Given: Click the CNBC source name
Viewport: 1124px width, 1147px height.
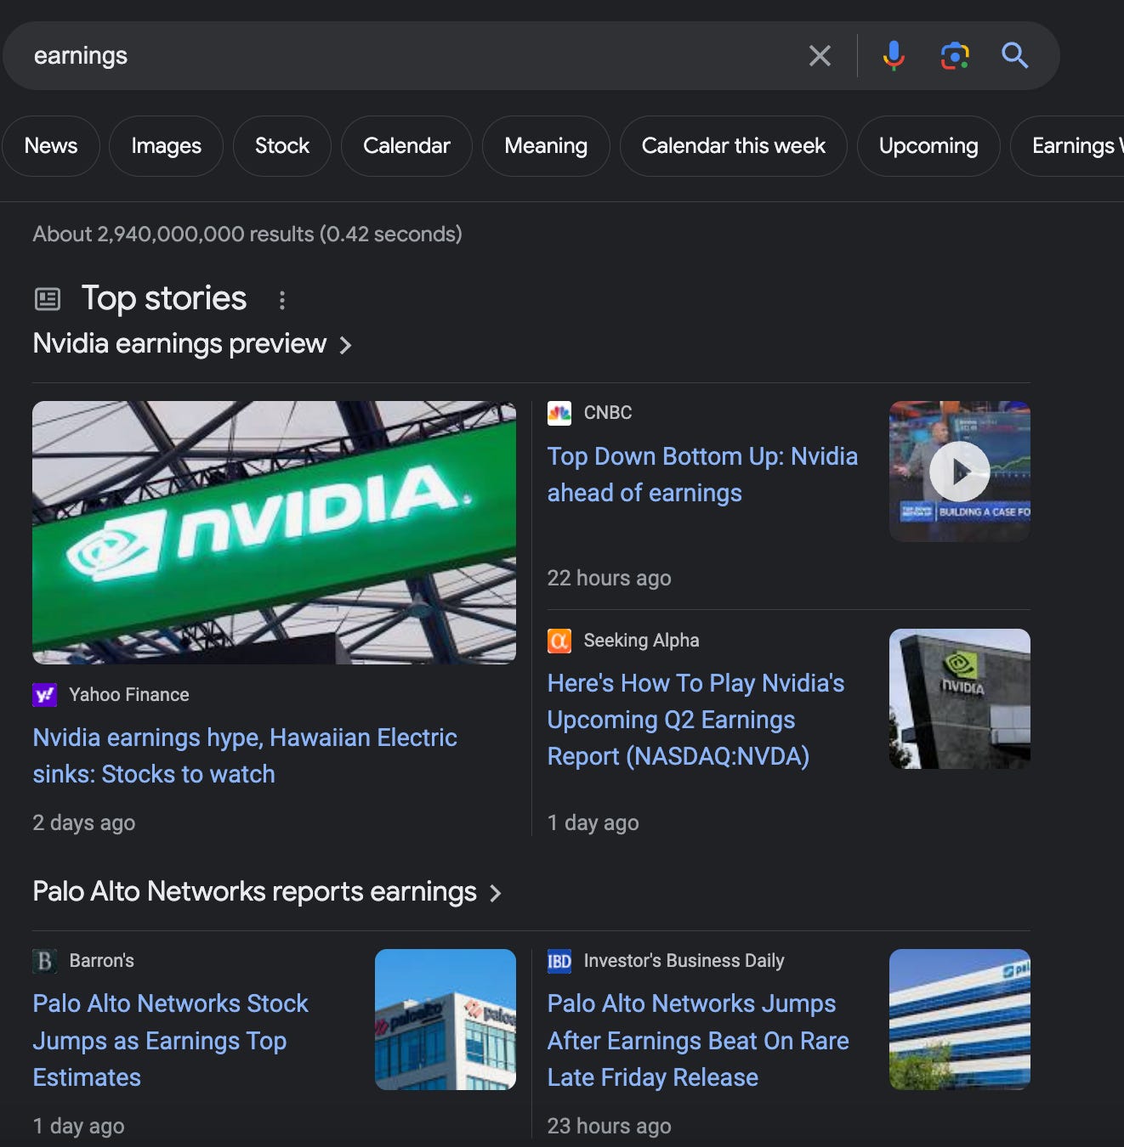Looking at the screenshot, I should pos(608,413).
